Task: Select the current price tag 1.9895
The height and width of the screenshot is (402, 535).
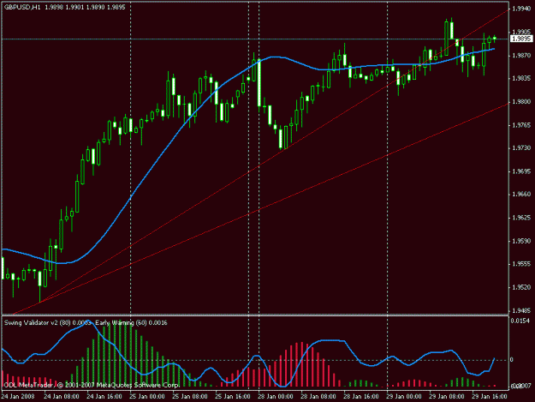Action: (x=521, y=39)
